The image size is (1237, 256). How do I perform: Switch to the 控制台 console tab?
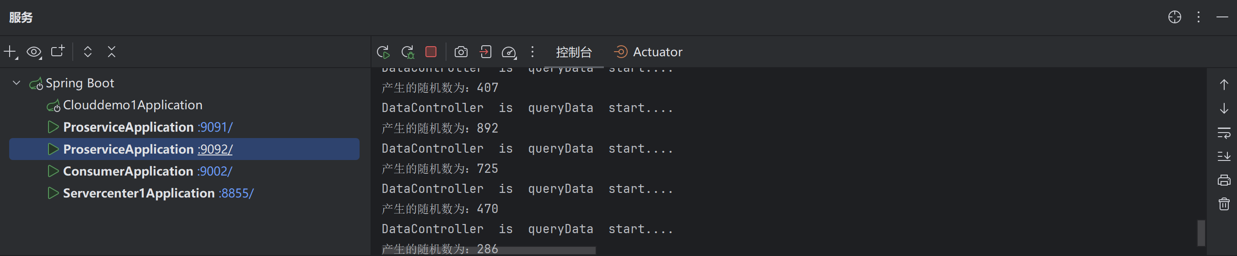[x=574, y=52]
